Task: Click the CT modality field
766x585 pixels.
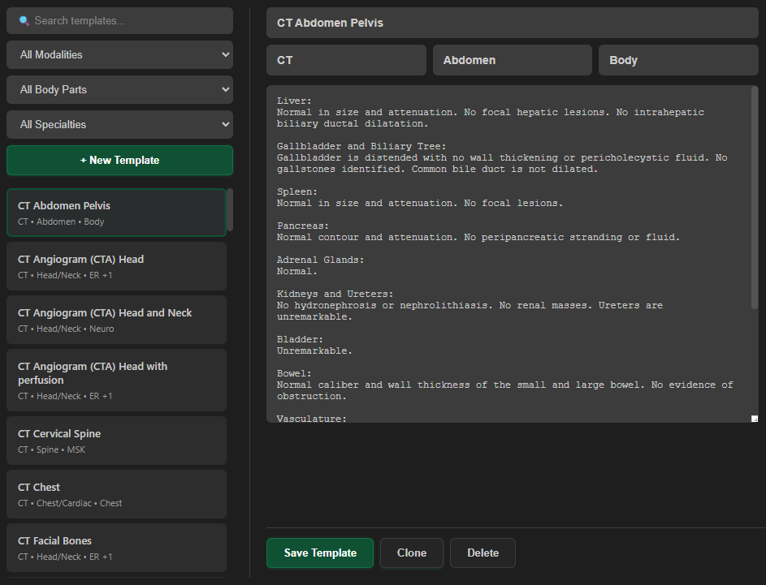Action: pos(346,60)
